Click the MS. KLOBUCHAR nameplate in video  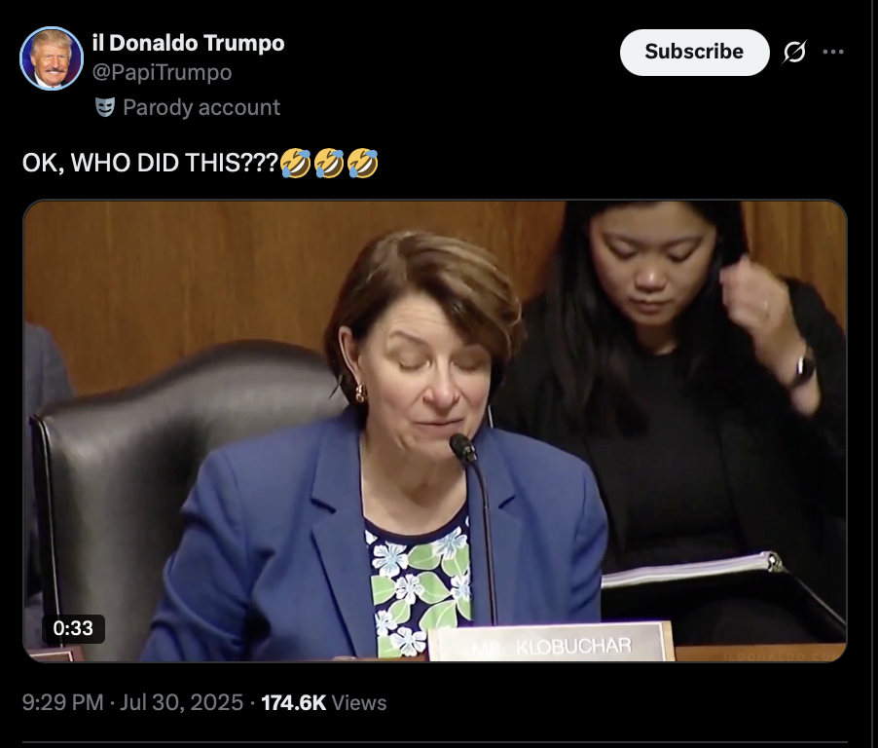[x=552, y=643]
